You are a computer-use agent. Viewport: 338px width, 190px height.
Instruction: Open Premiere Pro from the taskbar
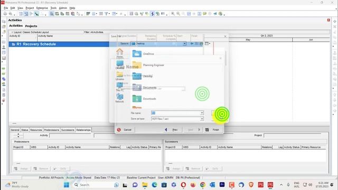[222, 185]
